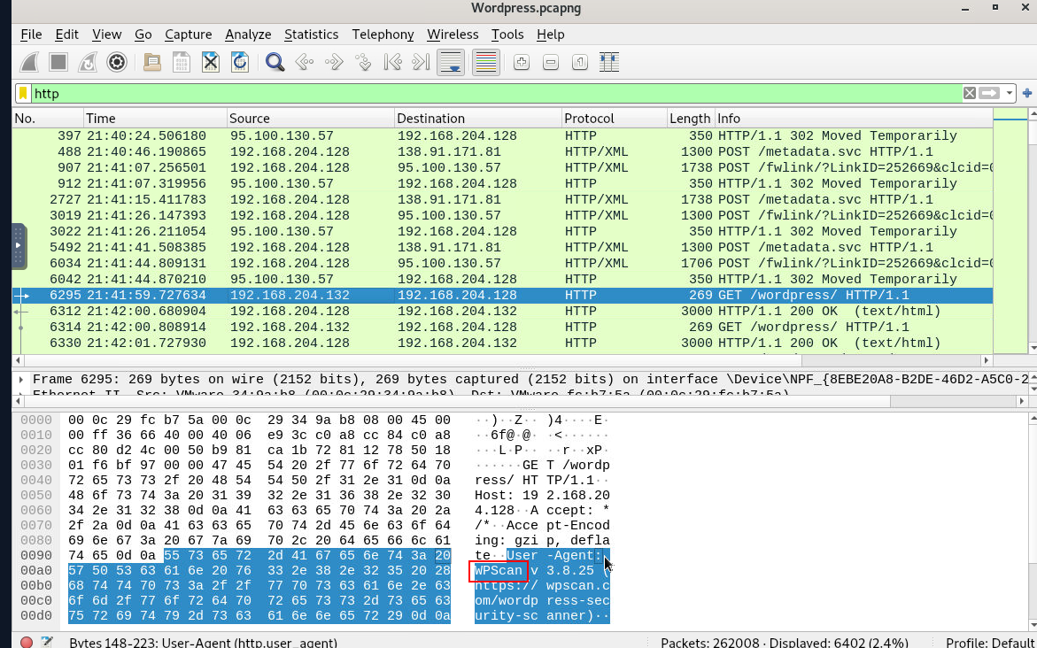Open the Analyze menu
This screenshot has width=1037, height=648.
[x=248, y=35]
